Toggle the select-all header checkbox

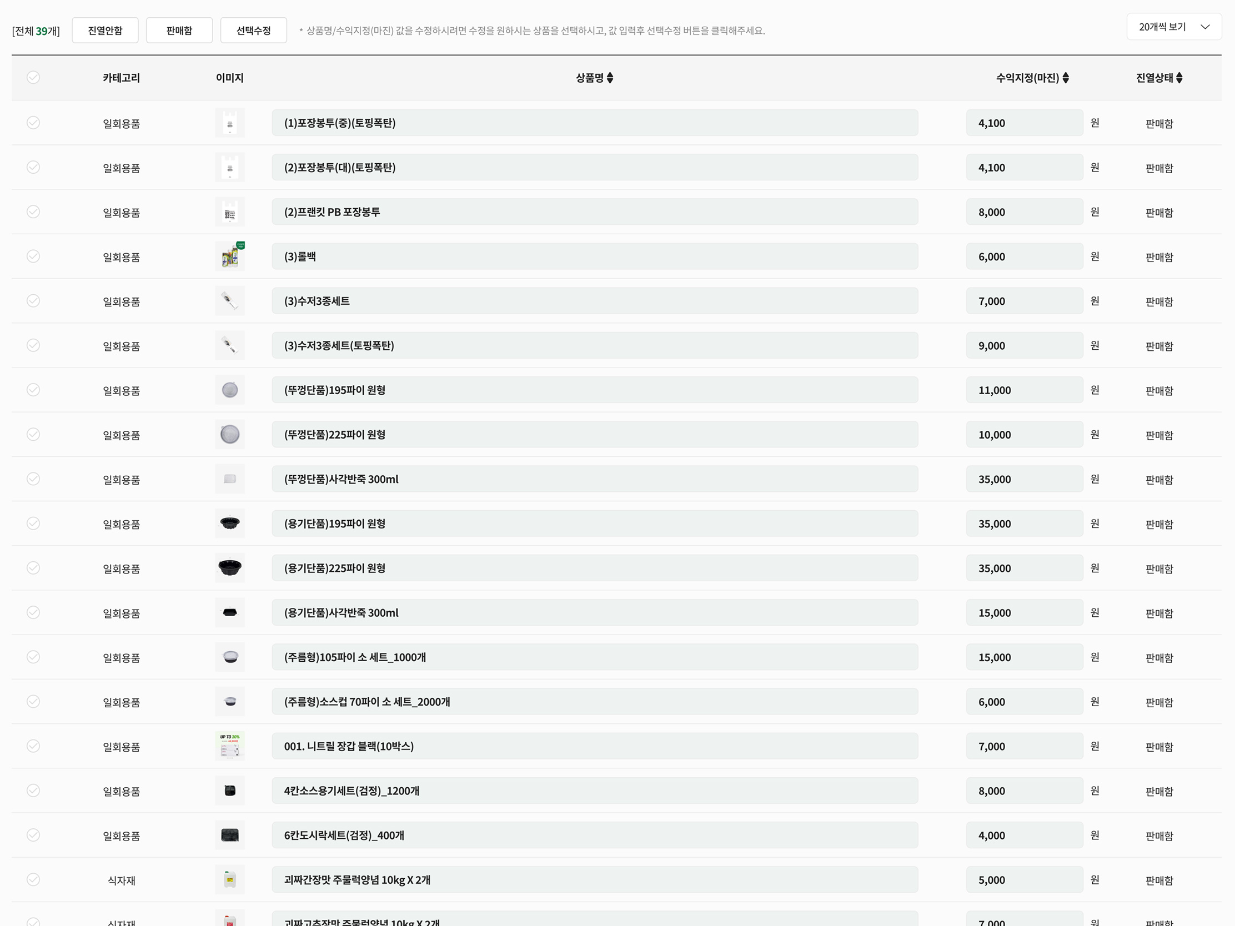33,78
